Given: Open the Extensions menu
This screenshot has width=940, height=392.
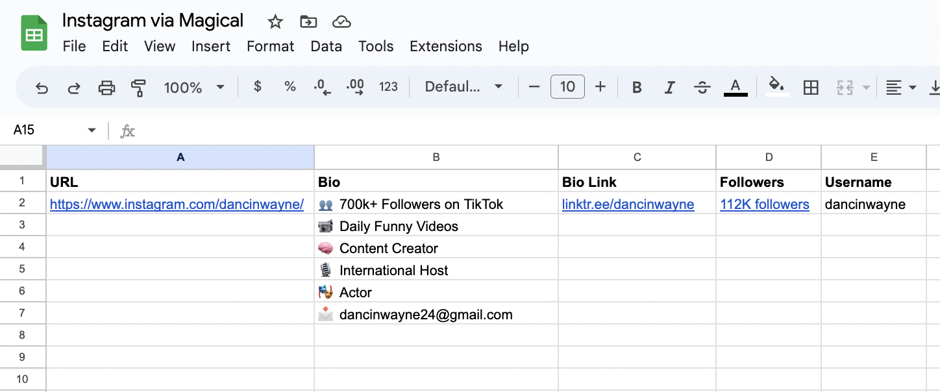Looking at the screenshot, I should 445,46.
